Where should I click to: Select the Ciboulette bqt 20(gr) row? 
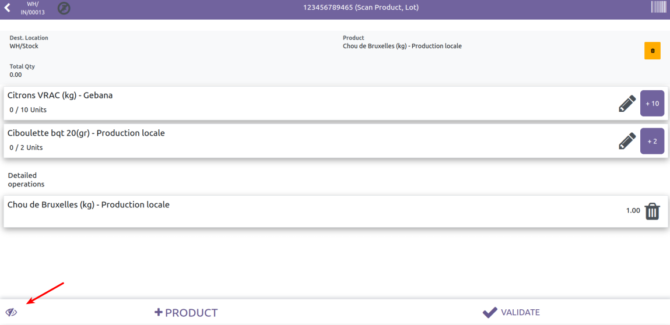point(292,140)
